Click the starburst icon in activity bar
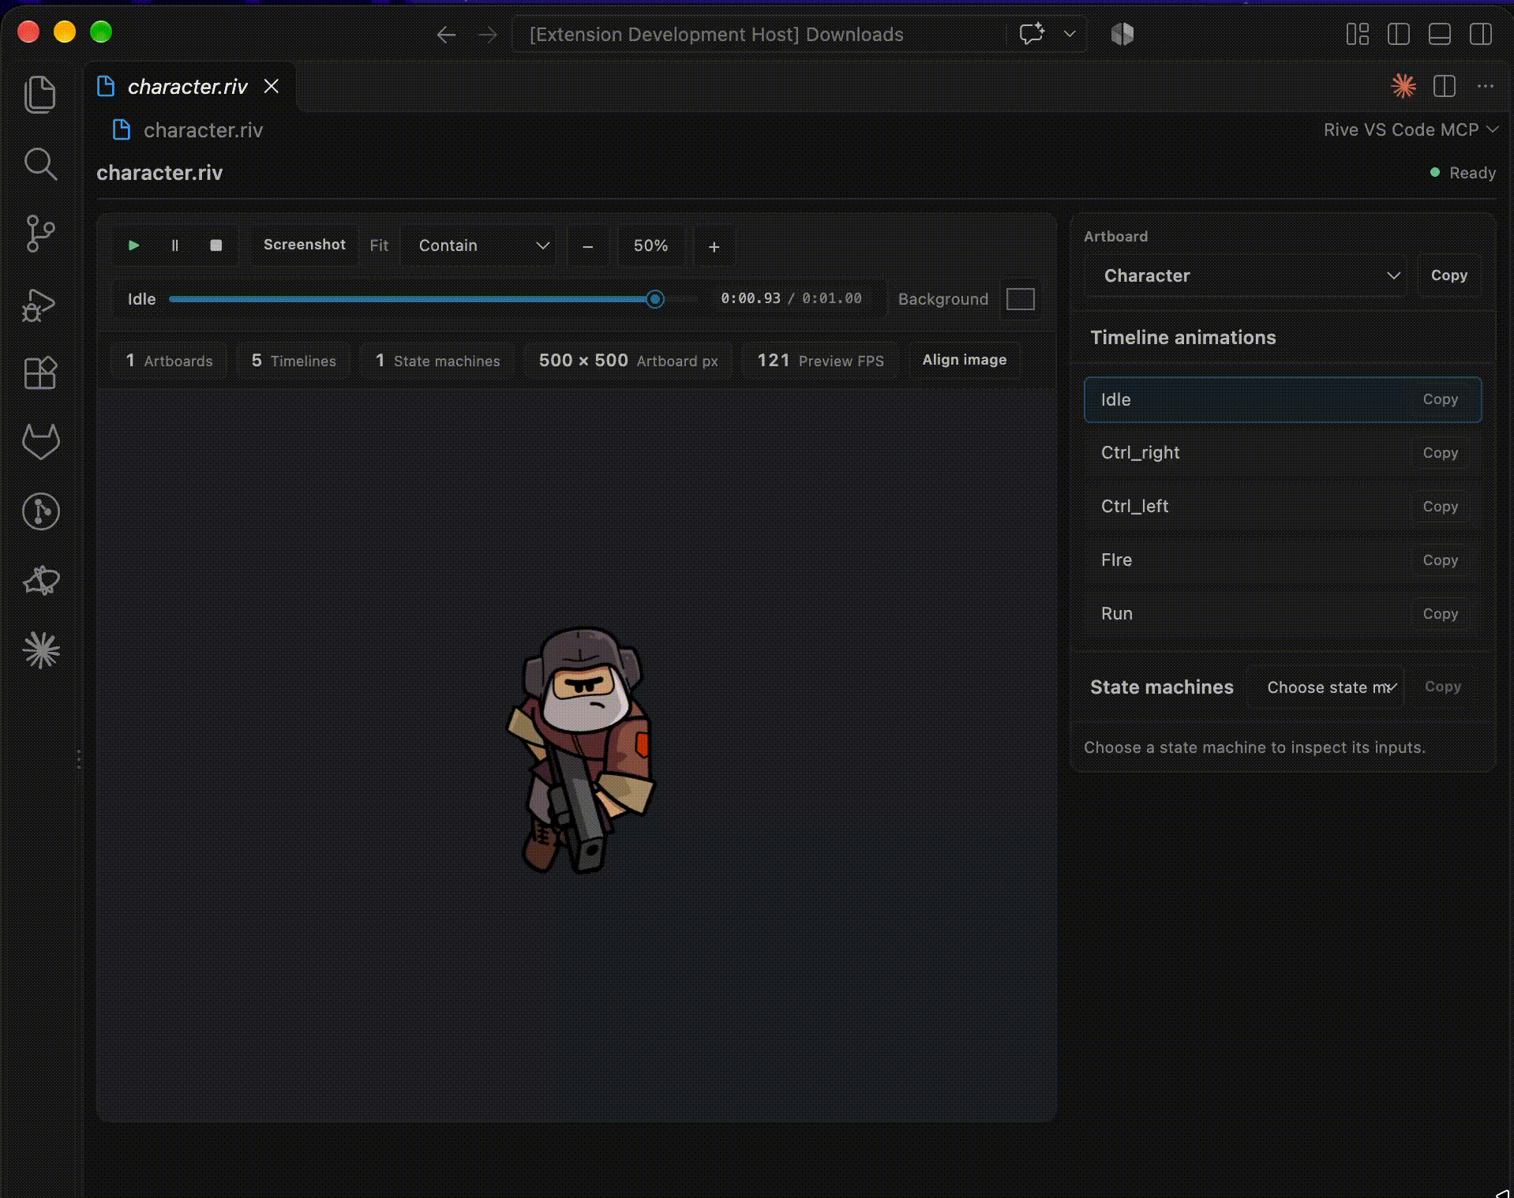 (40, 650)
